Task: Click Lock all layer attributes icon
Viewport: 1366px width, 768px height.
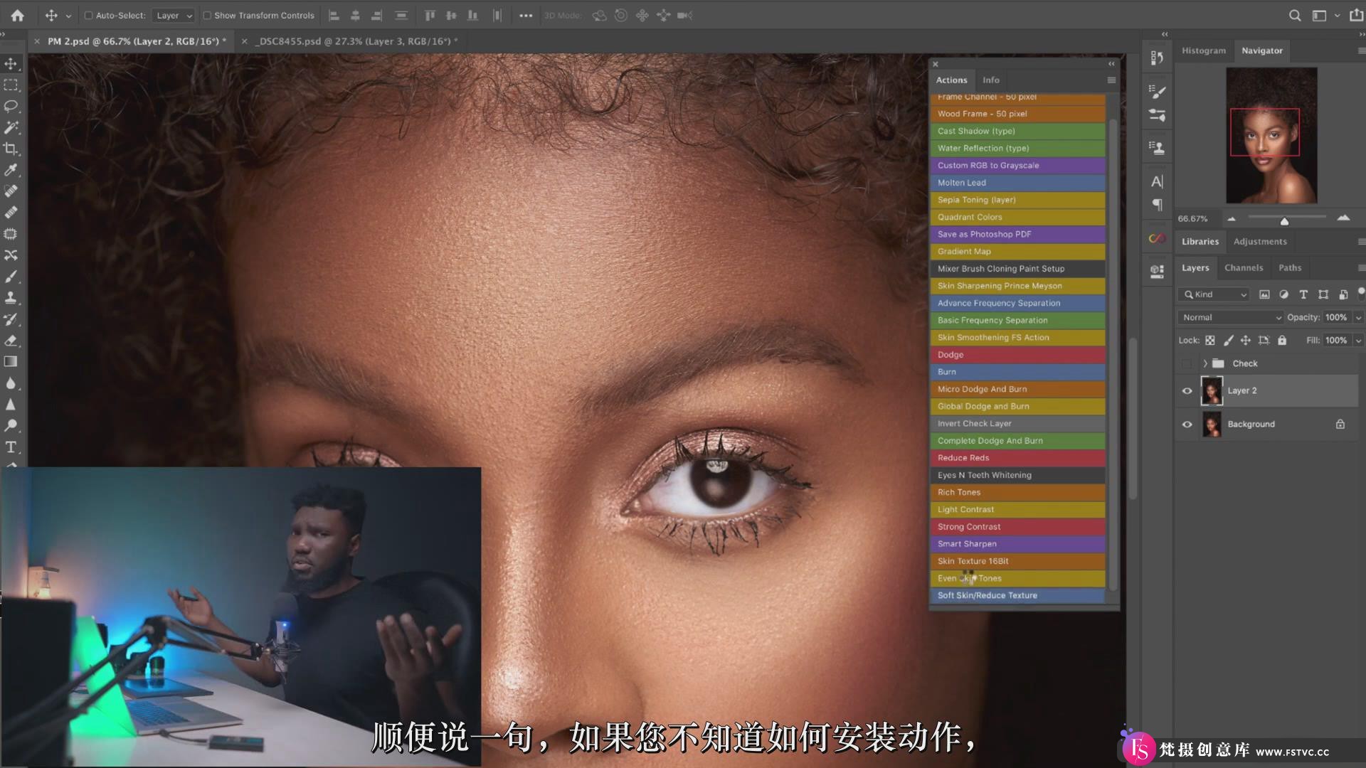Action: (x=1282, y=341)
